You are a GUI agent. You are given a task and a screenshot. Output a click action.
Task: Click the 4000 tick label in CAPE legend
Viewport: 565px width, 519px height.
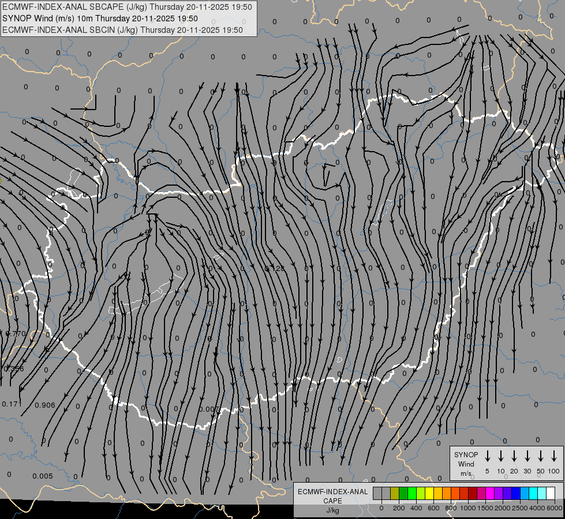point(537,508)
